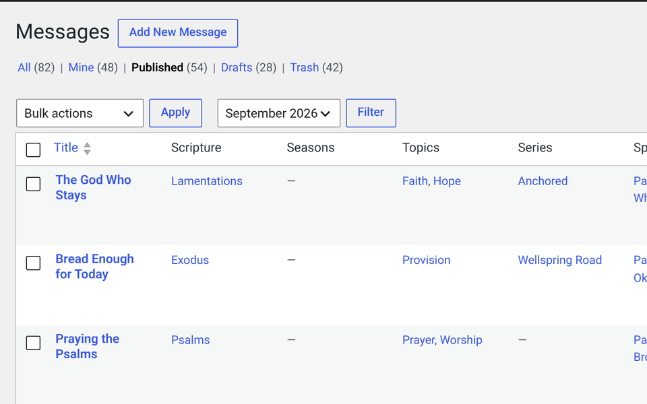Show All messages filter
The height and width of the screenshot is (404, 647).
24,67
